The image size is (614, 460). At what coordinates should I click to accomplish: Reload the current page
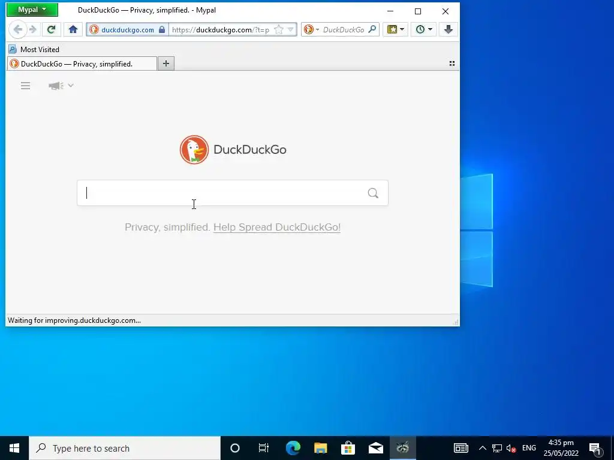[52, 29]
